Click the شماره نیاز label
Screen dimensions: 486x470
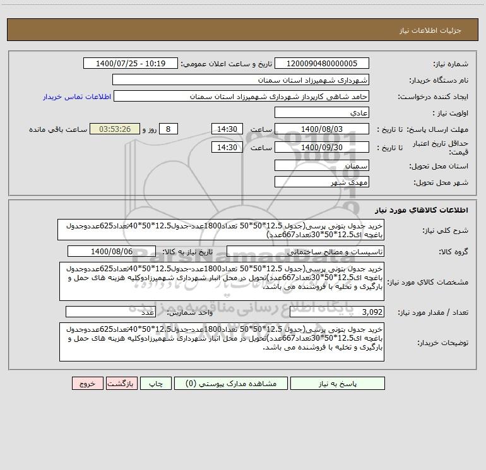pyautogui.click(x=451, y=64)
